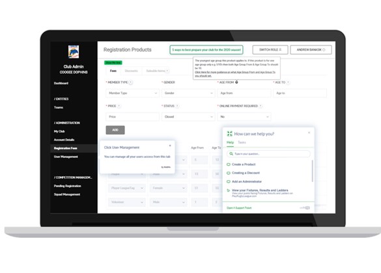Image resolution: width=381 pixels, height=273 pixels.
Task: Open the Member Type dropdown
Action: (132, 93)
